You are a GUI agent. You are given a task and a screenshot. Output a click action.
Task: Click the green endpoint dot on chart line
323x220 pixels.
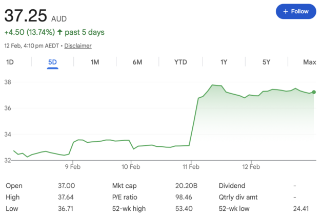tap(314, 92)
